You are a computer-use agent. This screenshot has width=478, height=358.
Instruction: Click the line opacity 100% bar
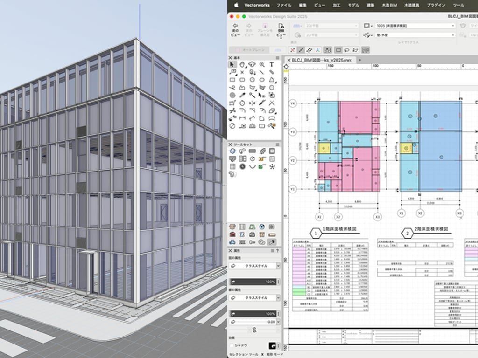(x=253, y=314)
